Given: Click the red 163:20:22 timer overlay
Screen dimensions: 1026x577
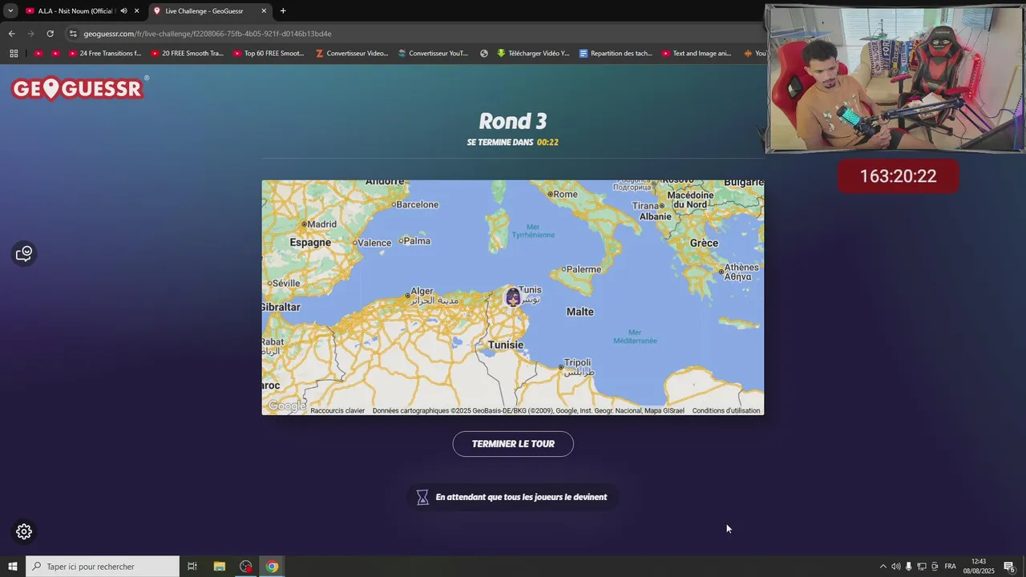Looking at the screenshot, I should point(898,176).
